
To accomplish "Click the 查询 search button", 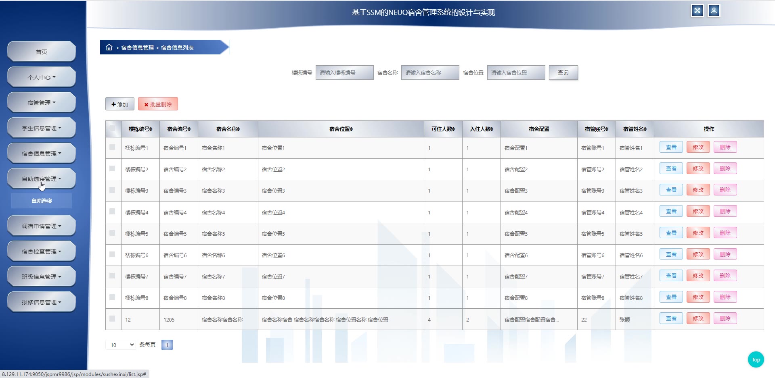I will coord(563,73).
